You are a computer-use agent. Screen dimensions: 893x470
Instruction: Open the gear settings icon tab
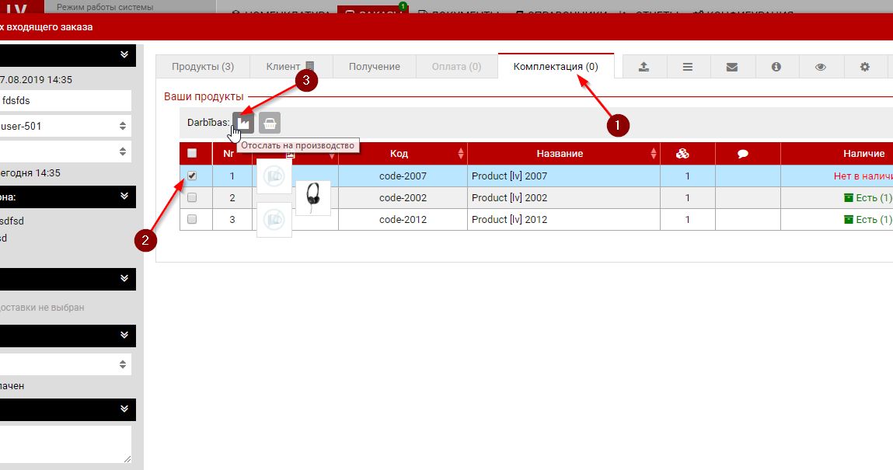pyautogui.click(x=864, y=67)
